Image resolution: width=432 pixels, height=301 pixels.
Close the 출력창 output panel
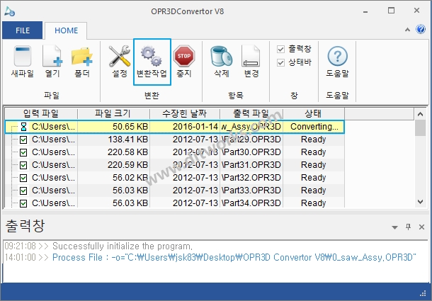pyautogui.click(x=421, y=227)
